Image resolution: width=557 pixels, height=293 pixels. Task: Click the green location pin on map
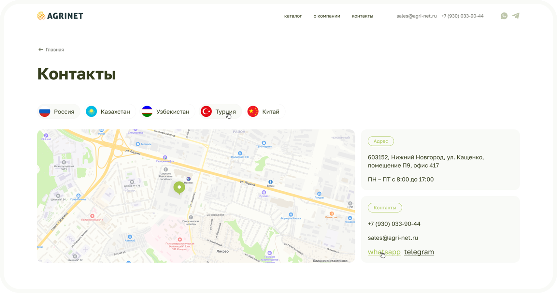click(x=179, y=188)
